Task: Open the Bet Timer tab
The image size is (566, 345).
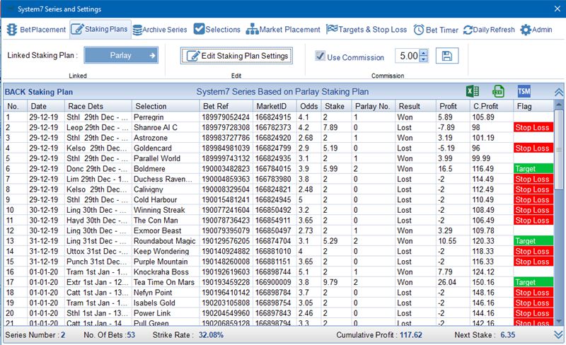Action: click(x=436, y=30)
